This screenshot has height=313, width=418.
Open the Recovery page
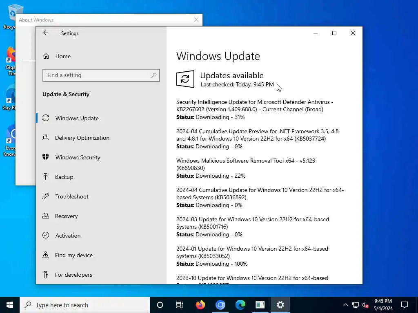(x=67, y=216)
